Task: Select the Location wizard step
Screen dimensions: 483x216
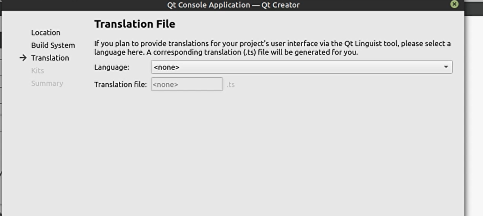Action: coord(45,33)
